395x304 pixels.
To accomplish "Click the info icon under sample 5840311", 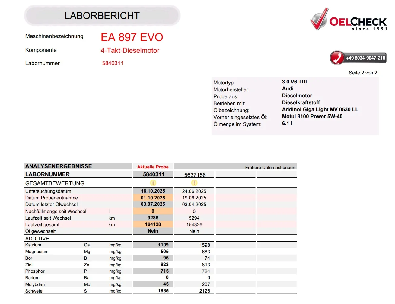I will pyautogui.click(x=153, y=183).
